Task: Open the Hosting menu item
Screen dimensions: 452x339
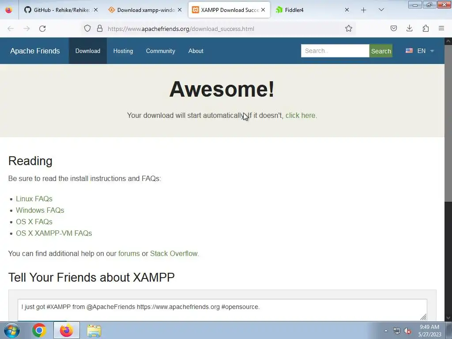Action: pos(123,51)
